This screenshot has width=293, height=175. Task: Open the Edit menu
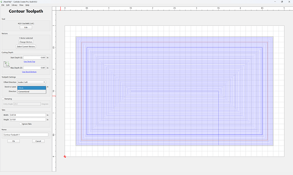8,5
